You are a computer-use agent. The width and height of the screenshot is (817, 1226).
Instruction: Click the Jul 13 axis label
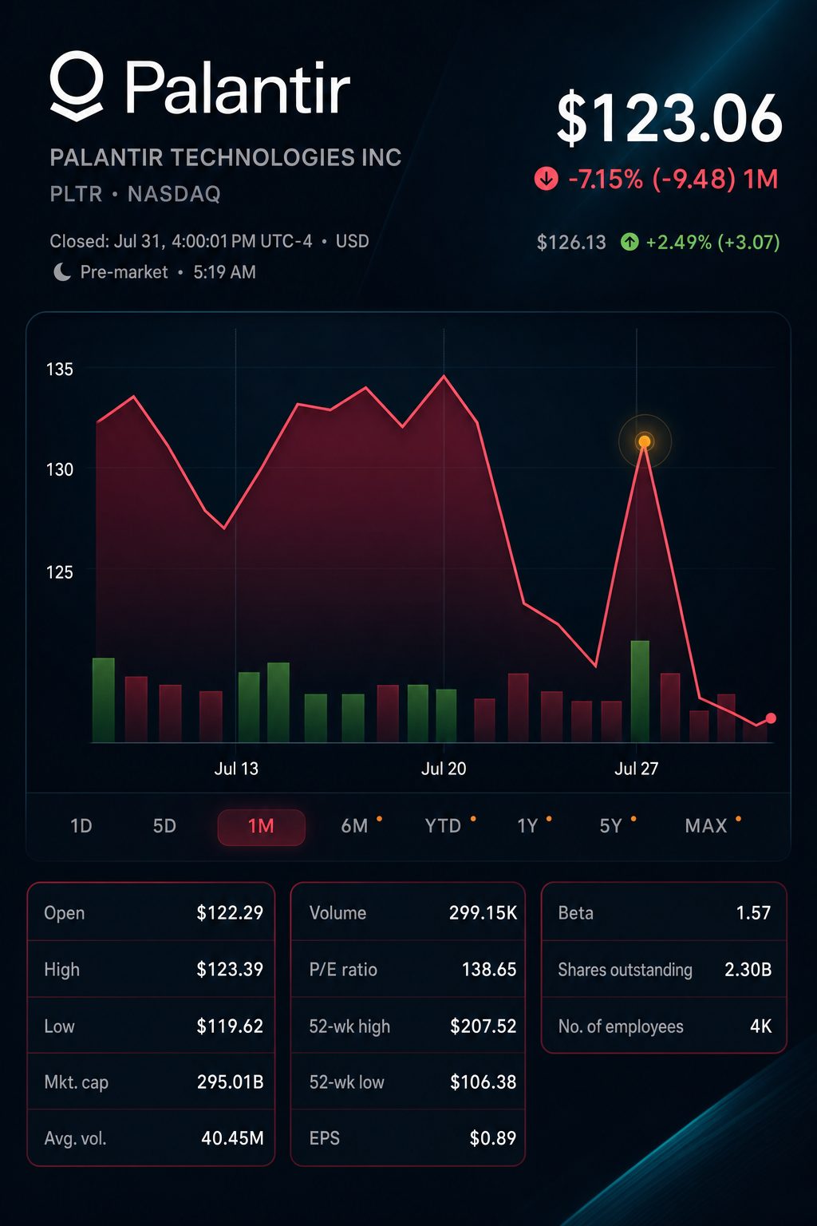point(236,769)
